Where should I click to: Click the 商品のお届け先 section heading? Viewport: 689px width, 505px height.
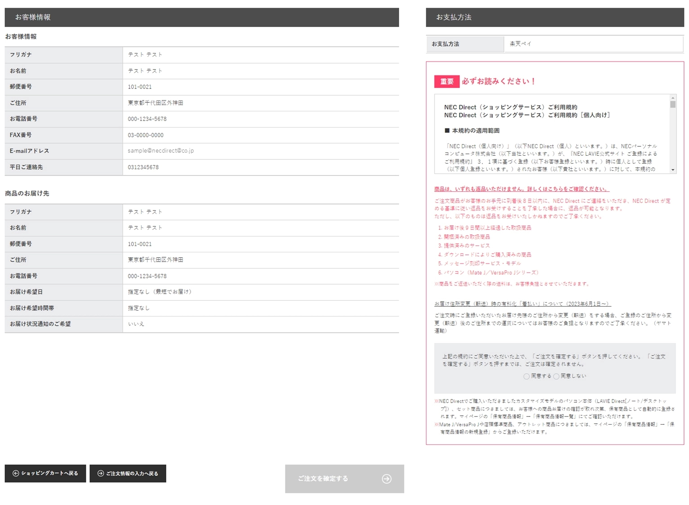[x=27, y=193]
